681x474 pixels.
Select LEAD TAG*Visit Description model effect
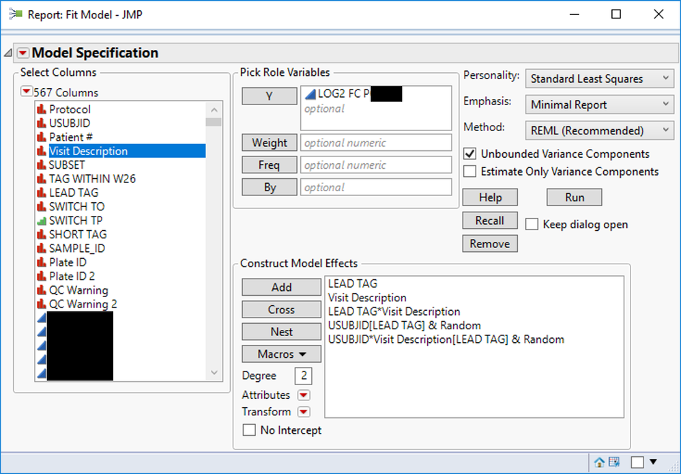(394, 311)
